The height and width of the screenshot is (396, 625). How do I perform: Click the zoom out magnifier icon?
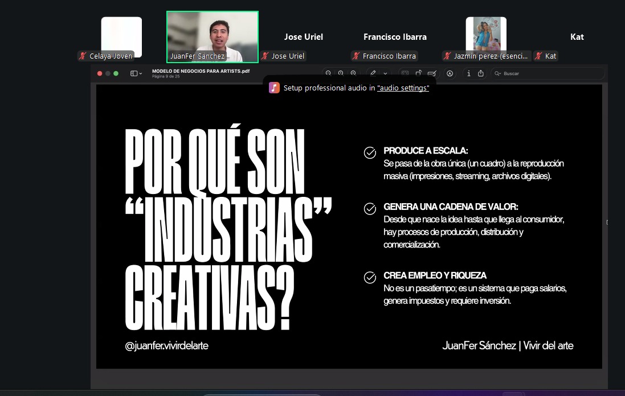[328, 73]
